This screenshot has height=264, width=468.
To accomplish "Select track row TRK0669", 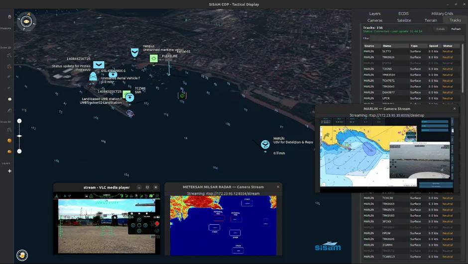I will 412,204.
